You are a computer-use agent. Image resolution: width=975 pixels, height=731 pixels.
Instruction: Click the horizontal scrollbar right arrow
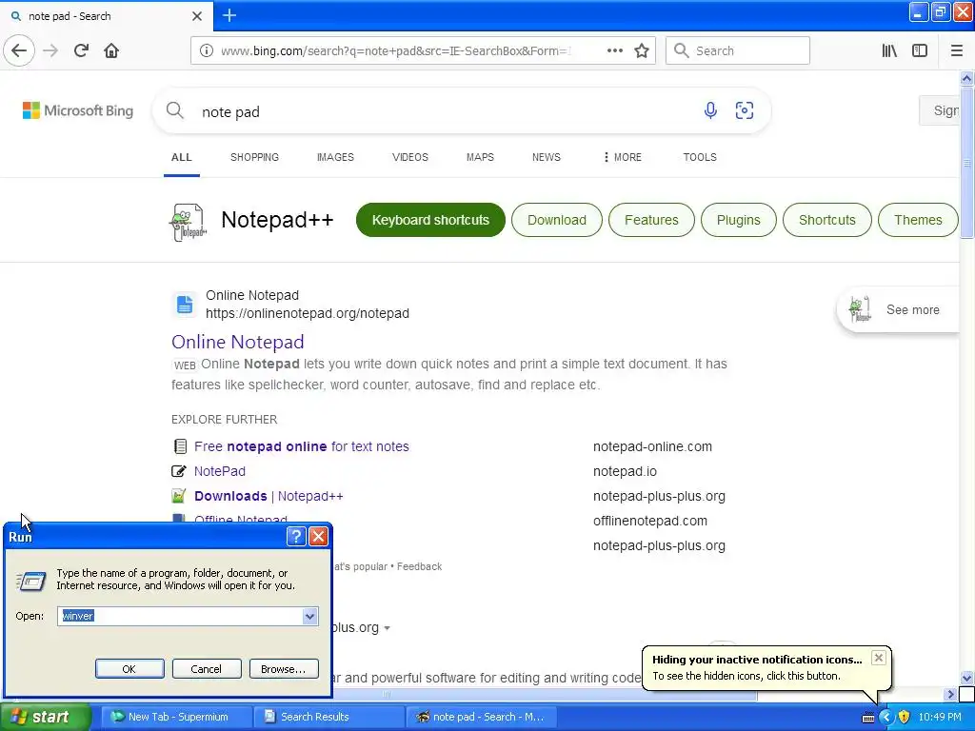pyautogui.click(x=950, y=694)
